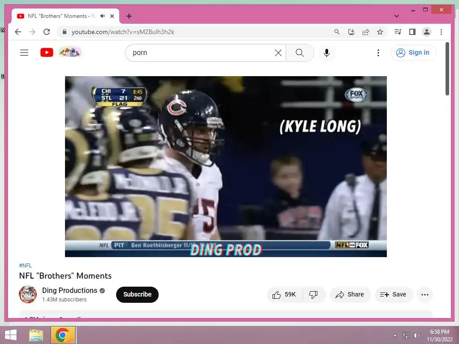Open the #NFL hashtag link
This screenshot has height=344, width=459.
point(25,265)
